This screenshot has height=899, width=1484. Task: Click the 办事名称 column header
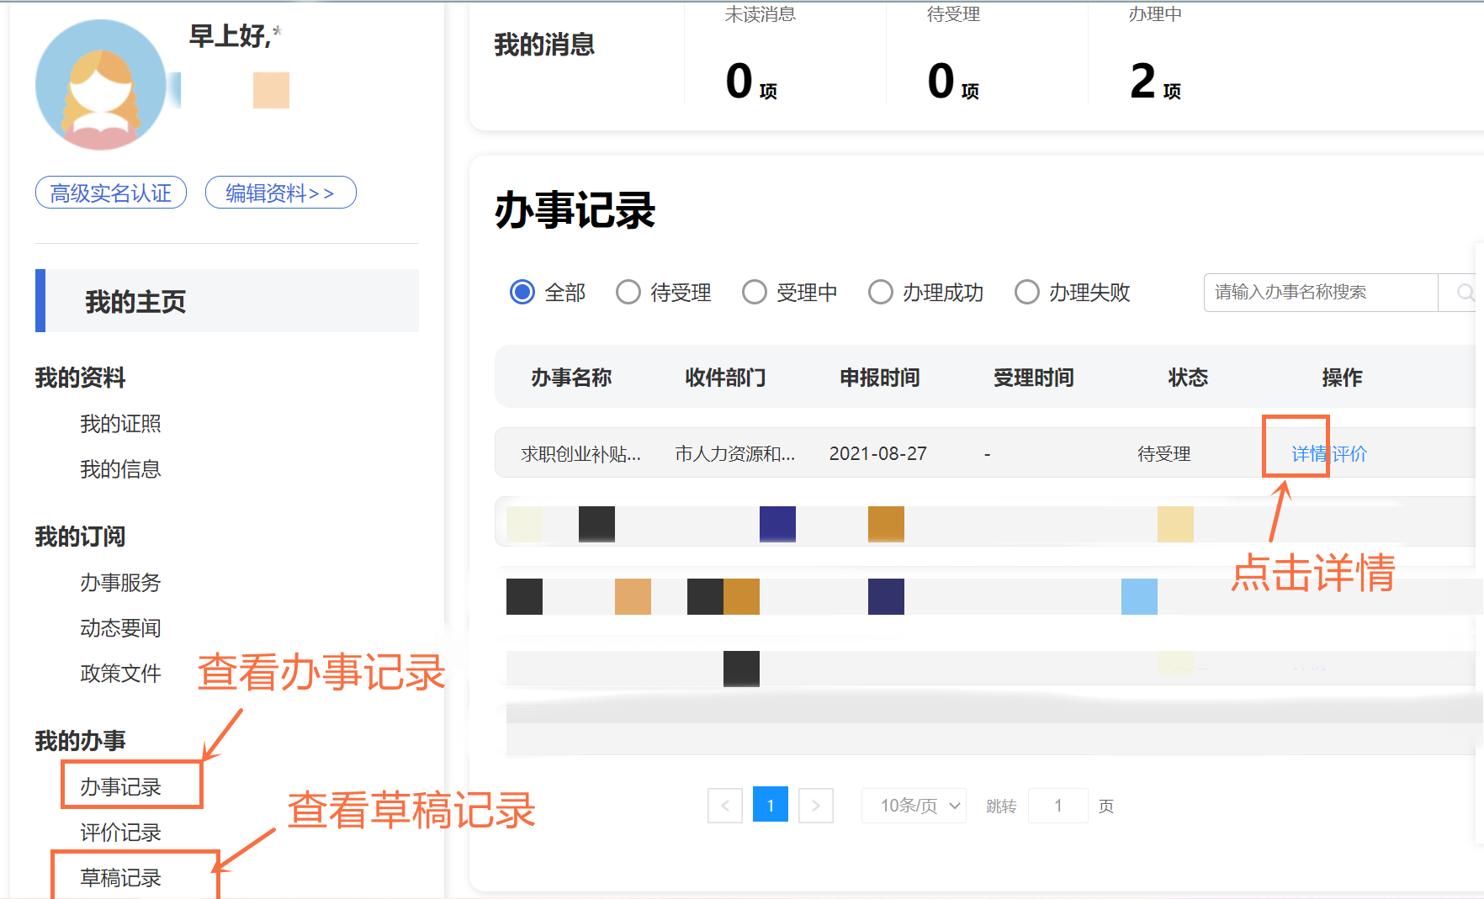click(571, 378)
